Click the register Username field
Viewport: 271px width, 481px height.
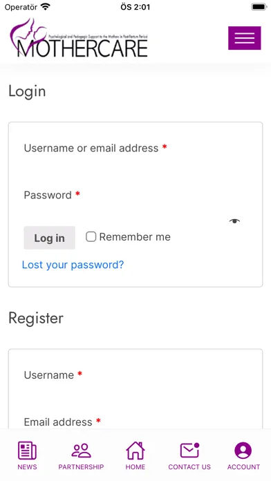(135, 397)
